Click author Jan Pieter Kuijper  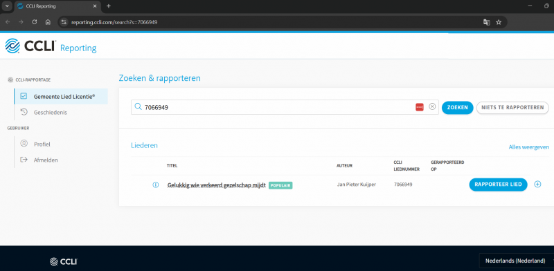(357, 185)
